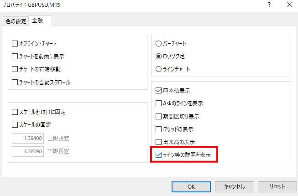Image resolution: width=298 pixels, height=196 pixels.
Task: Show the grid via グリッドの表示
Action: coord(159,129)
